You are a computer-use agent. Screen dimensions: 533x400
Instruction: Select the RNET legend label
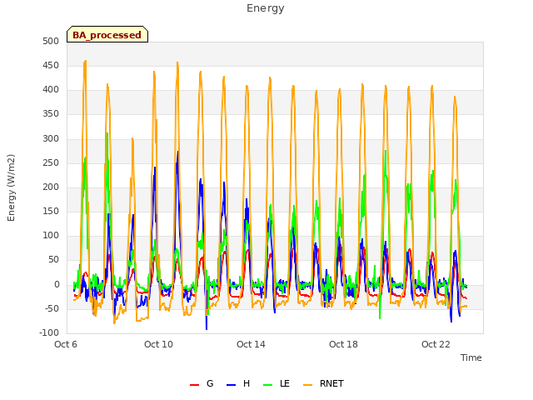tap(331, 383)
